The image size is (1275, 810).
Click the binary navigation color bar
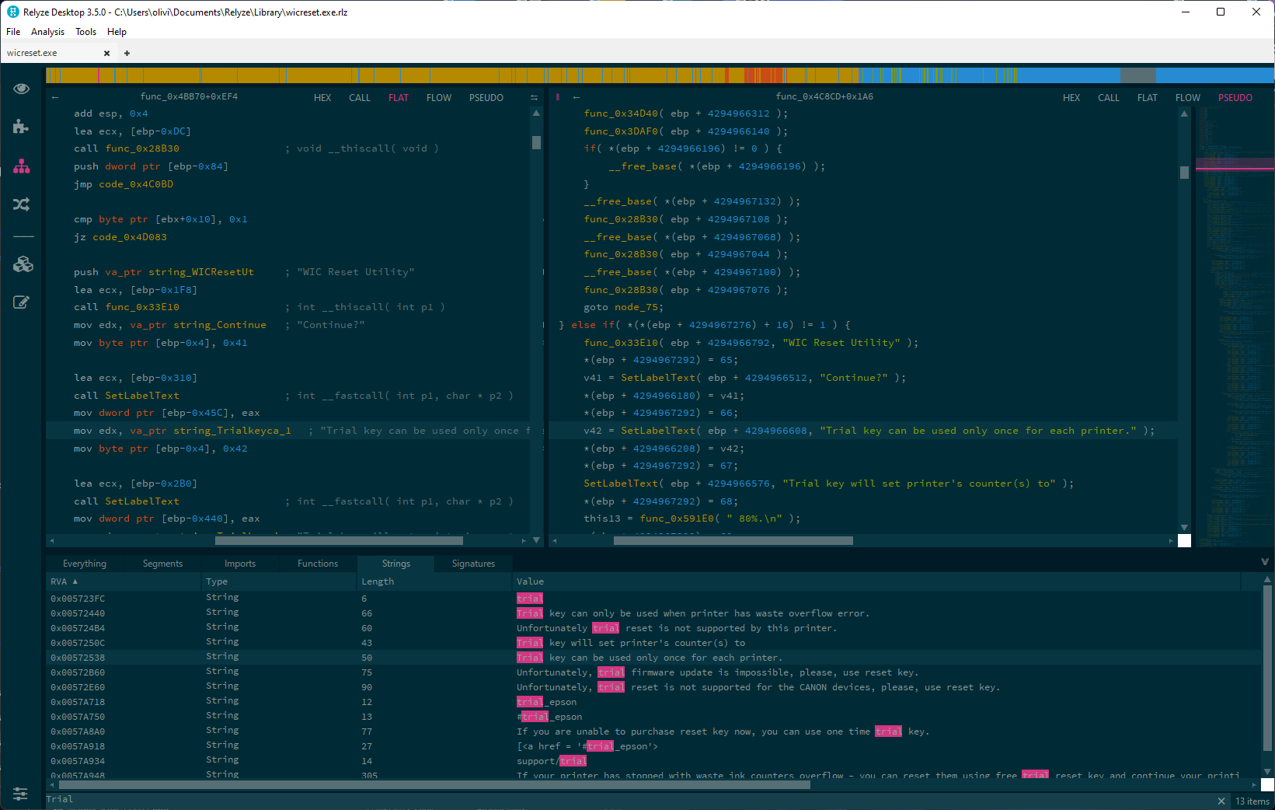[x=660, y=75]
